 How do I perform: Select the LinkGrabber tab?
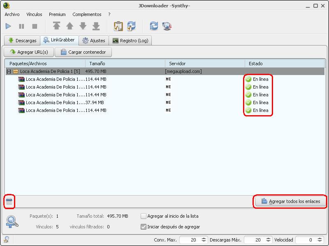[x=59, y=40]
